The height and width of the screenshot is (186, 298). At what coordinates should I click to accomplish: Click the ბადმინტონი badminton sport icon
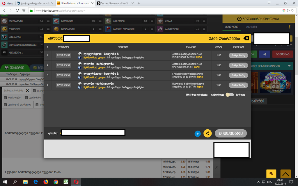tap(160, 29)
